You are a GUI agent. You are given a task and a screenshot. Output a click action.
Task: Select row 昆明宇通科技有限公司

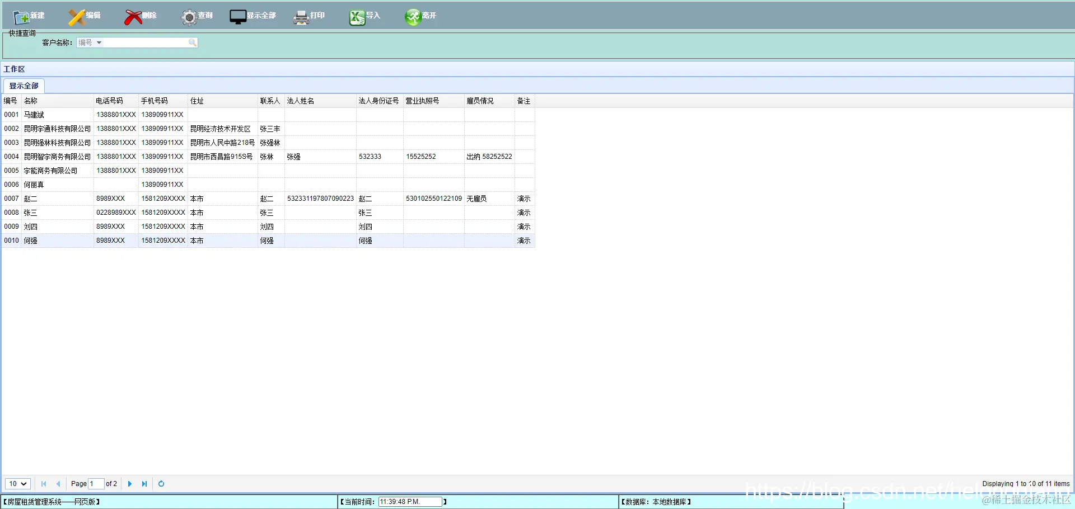[268, 129]
